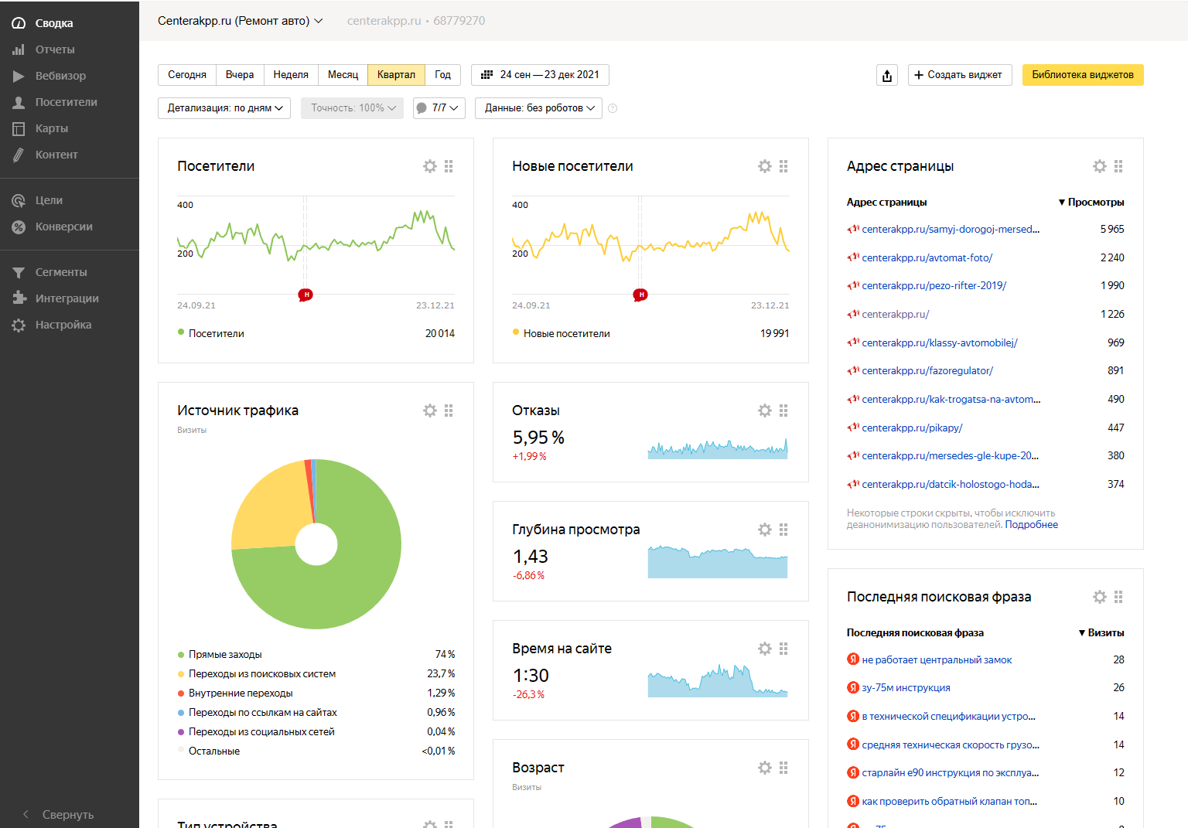
Task: Open centerakpp.ru/fazoregulator/ page link
Action: click(x=927, y=371)
